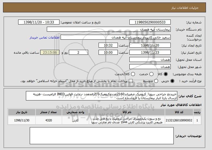Click the نوع فرآیند خرید label
This screenshot has width=212, height=150.
tap(190, 81)
